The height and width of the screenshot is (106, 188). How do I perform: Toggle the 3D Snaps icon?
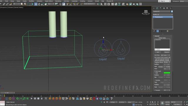click(68, 4)
